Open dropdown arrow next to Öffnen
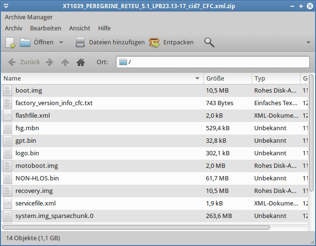 click(61, 42)
